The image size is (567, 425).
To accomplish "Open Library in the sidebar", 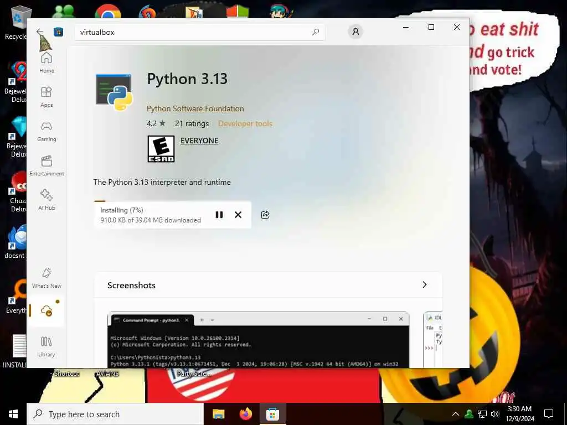I will [x=47, y=346].
